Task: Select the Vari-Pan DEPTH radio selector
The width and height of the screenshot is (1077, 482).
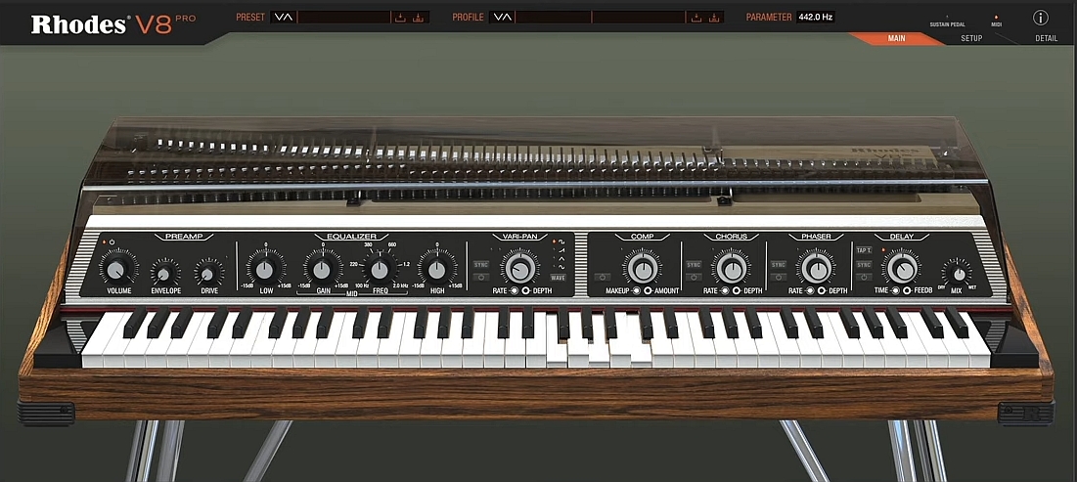Action: pyautogui.click(x=526, y=290)
